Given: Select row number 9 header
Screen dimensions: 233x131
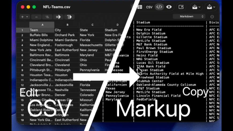Looking at the screenshot, I should (x=22, y=70).
